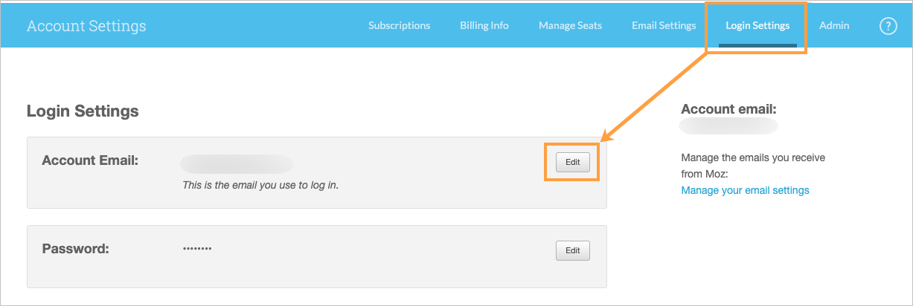Click the sidebar 'Account email:' heading
This screenshot has height=306, width=913.
point(728,109)
